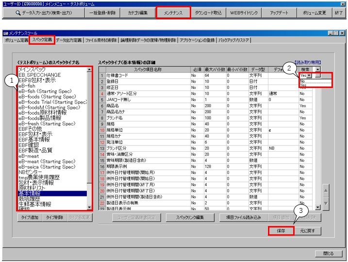The image size is (348, 262).
Task: Open the データ出力定義 tab
Action: [69, 40]
